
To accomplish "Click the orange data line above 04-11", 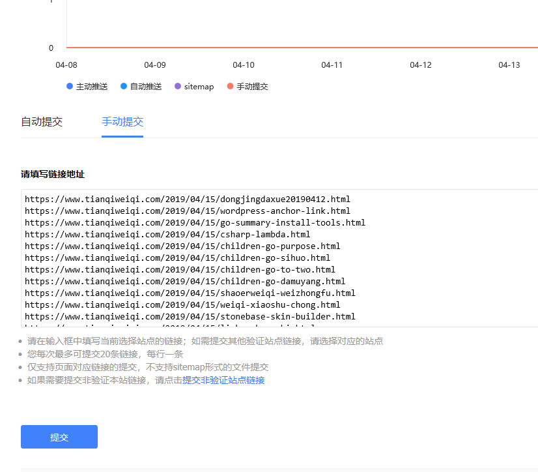I will tap(332, 48).
